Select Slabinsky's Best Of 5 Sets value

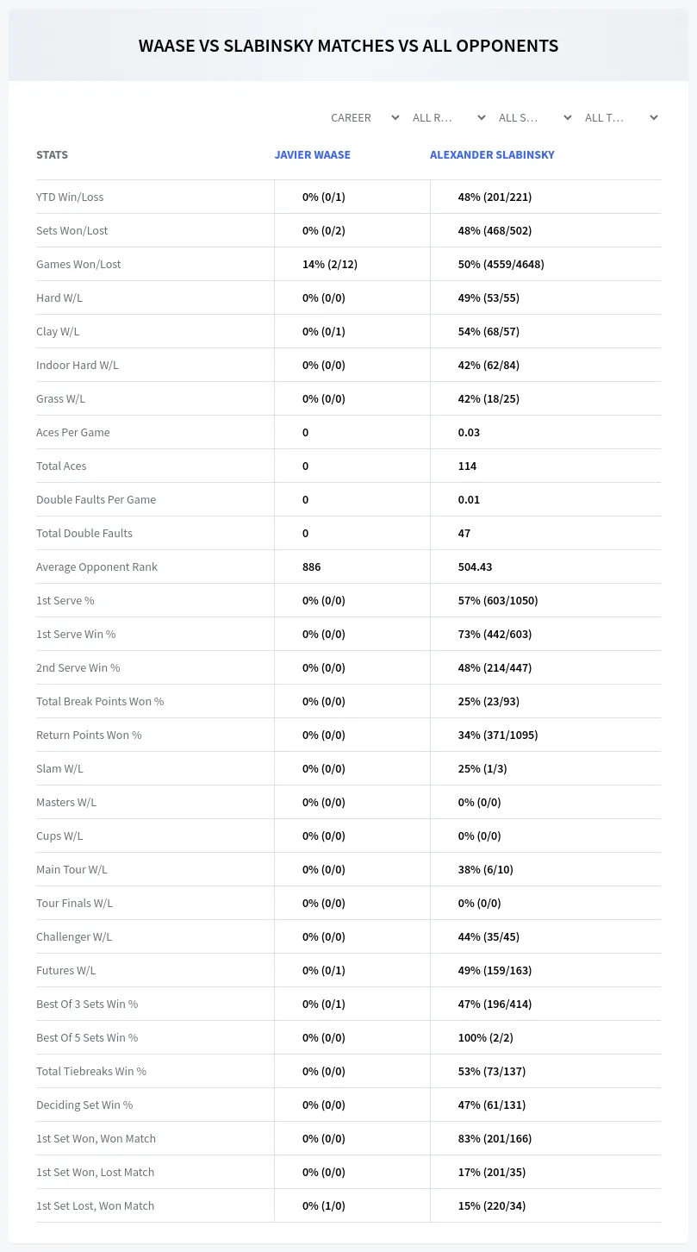[486, 1037]
